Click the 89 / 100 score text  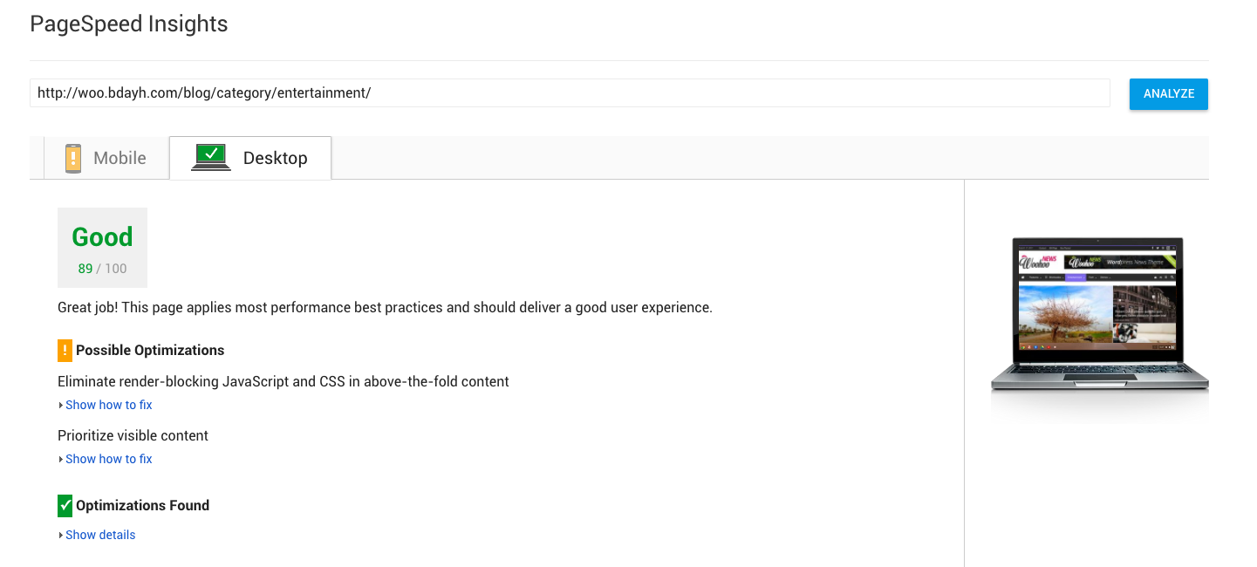coord(102,269)
